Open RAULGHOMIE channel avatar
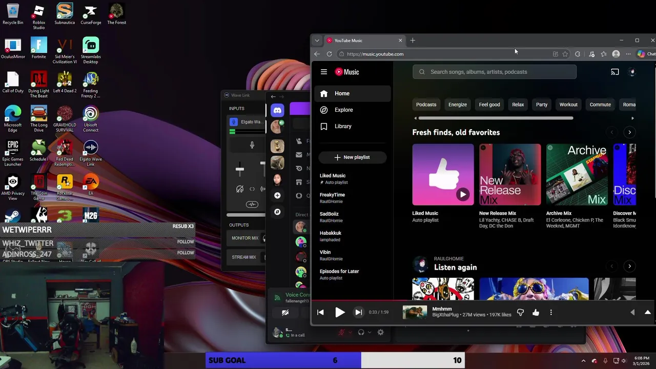Viewport: 656px width, 369px height. pos(421,264)
